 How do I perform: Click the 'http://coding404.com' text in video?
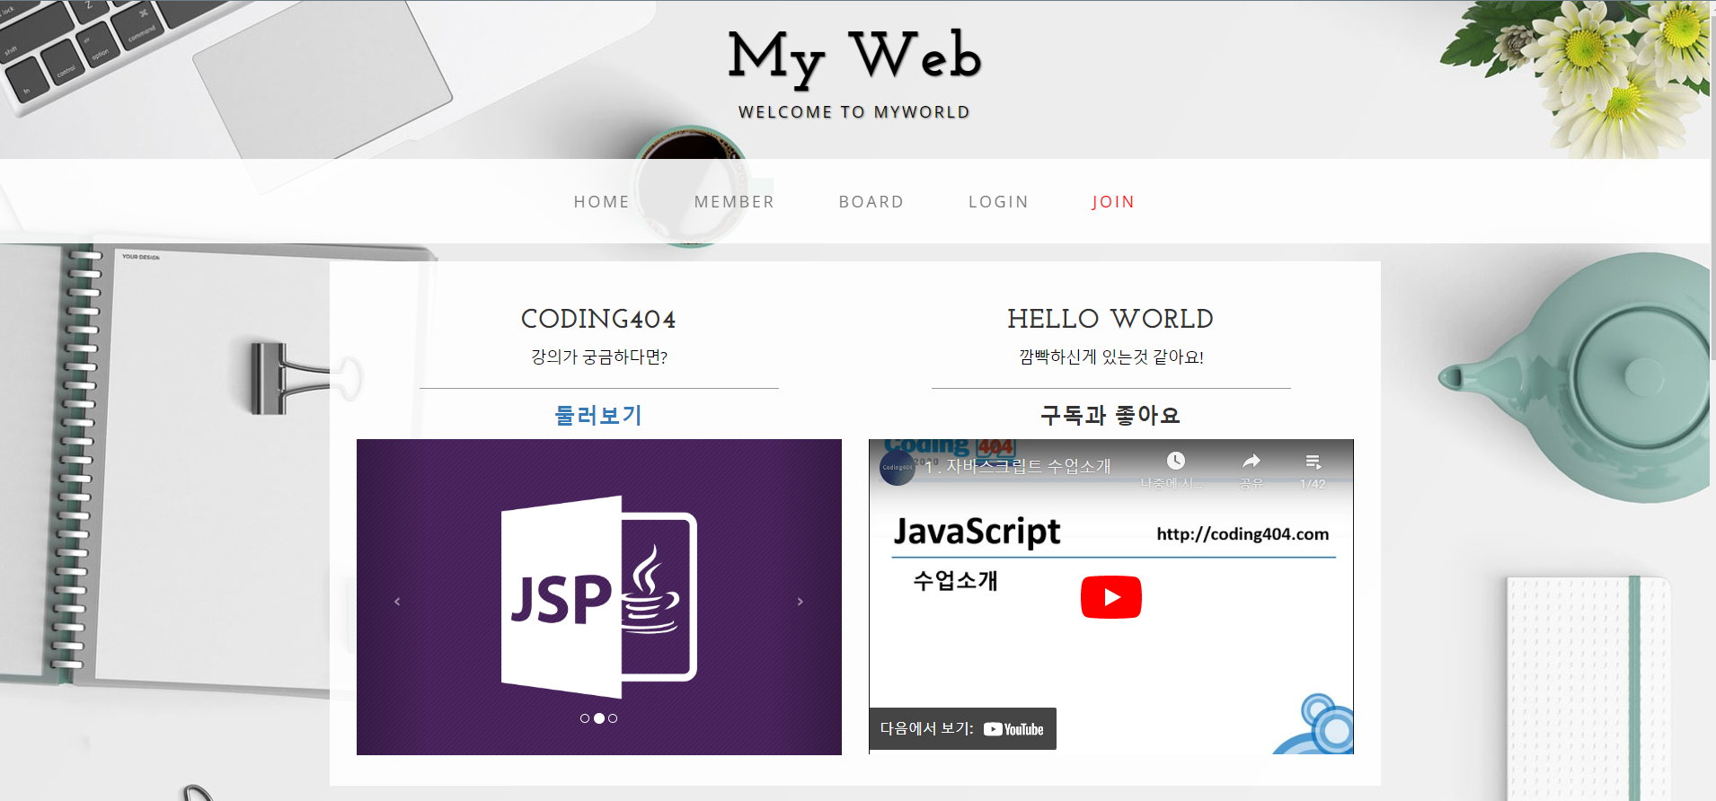click(1243, 534)
